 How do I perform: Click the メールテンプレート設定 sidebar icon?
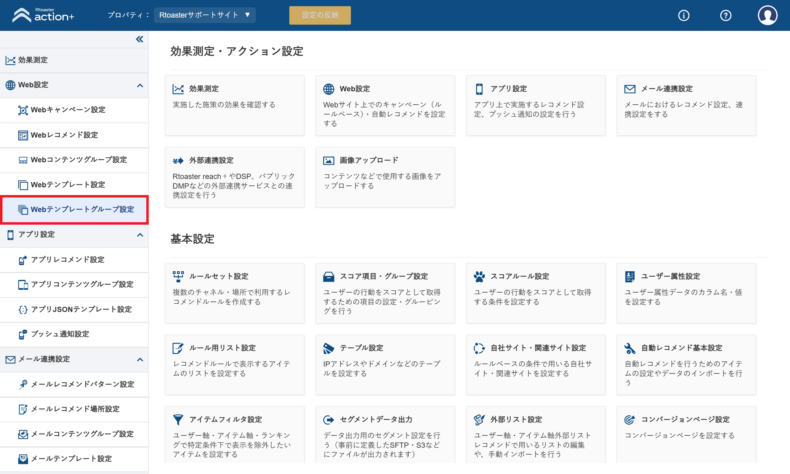coord(23,459)
